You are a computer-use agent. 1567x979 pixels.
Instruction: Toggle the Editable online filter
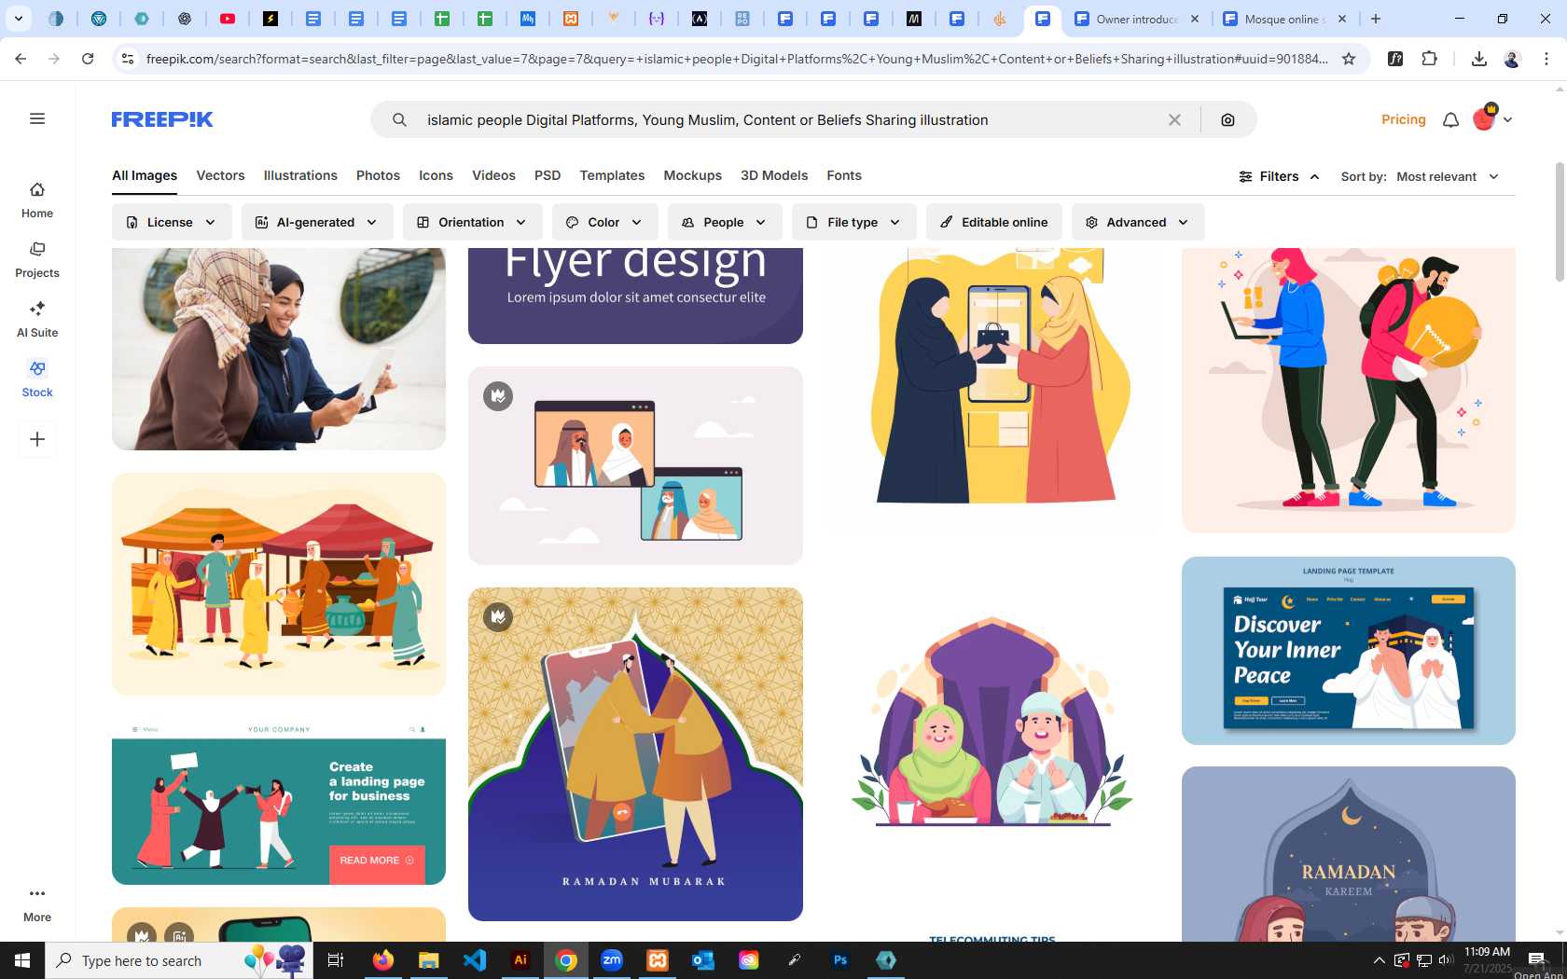pyautogui.click(x=993, y=222)
